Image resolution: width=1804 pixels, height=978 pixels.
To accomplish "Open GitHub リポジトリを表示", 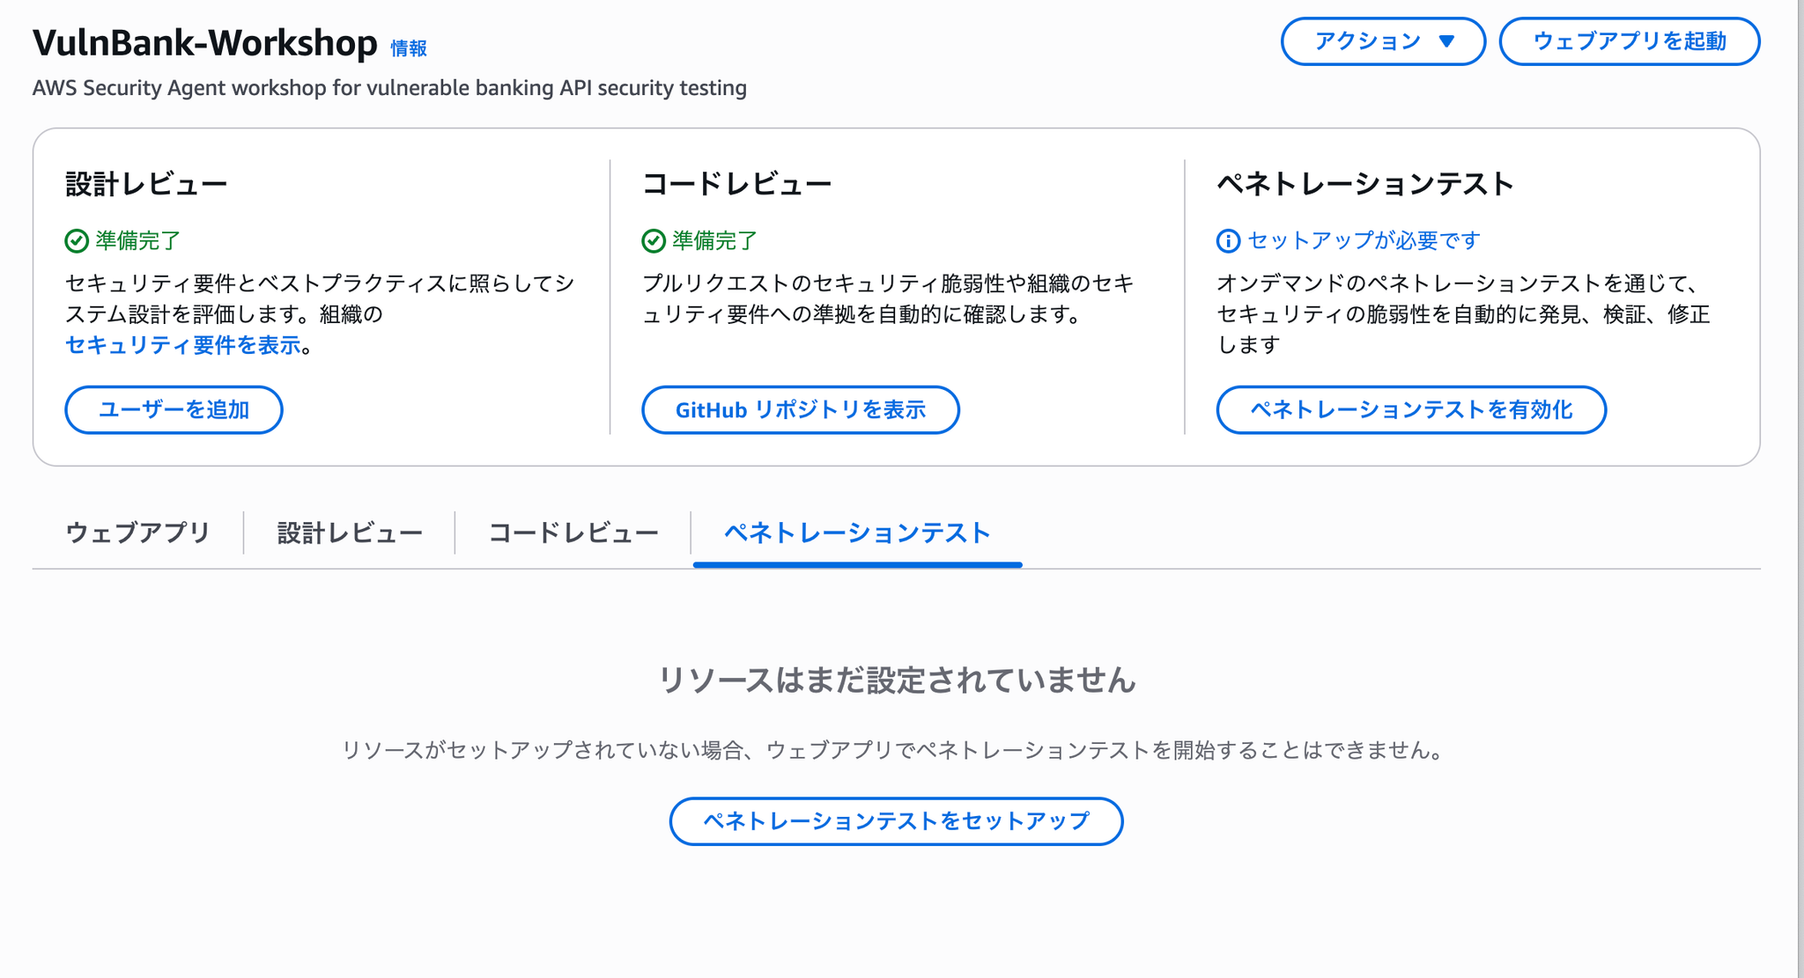I will point(800,409).
